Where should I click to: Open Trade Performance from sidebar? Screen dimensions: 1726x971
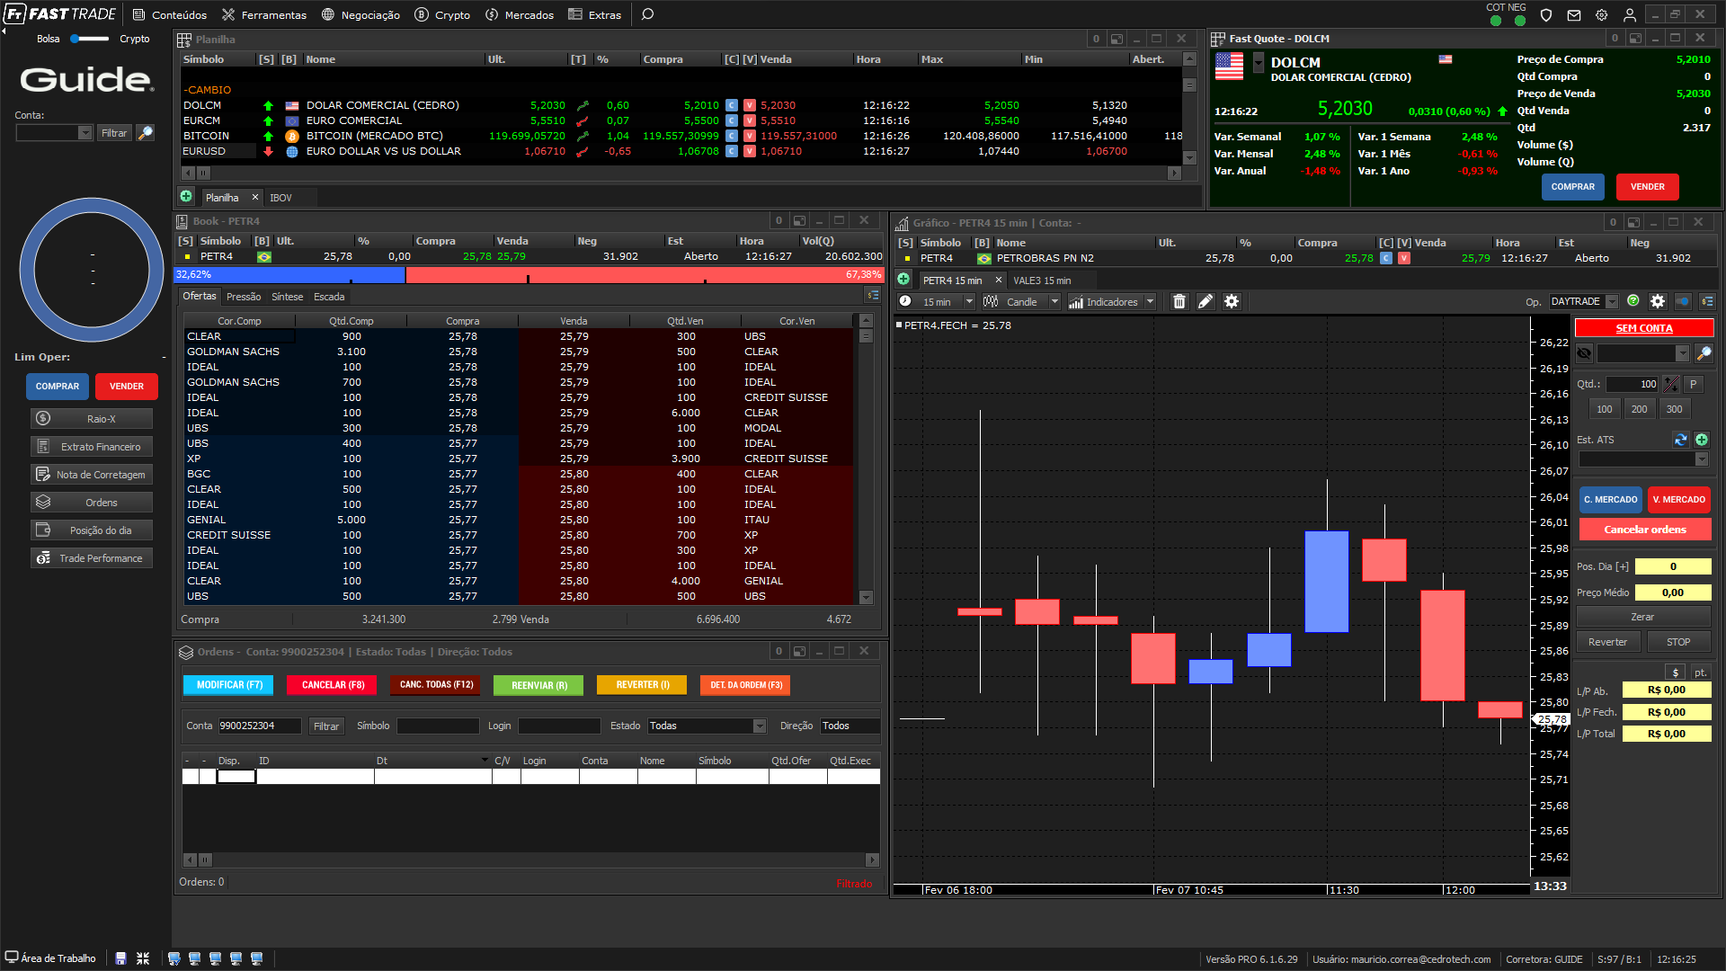92,558
